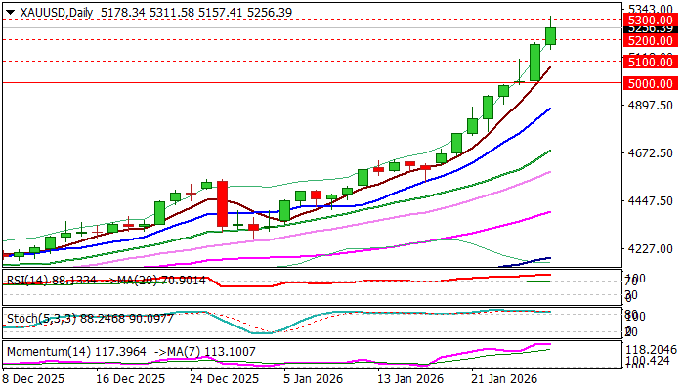The height and width of the screenshot is (391, 684).
Task: Click the 5300.00 price level label
Action: (650, 20)
